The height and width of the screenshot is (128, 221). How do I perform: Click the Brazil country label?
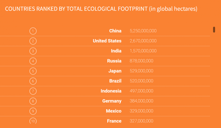(115, 81)
